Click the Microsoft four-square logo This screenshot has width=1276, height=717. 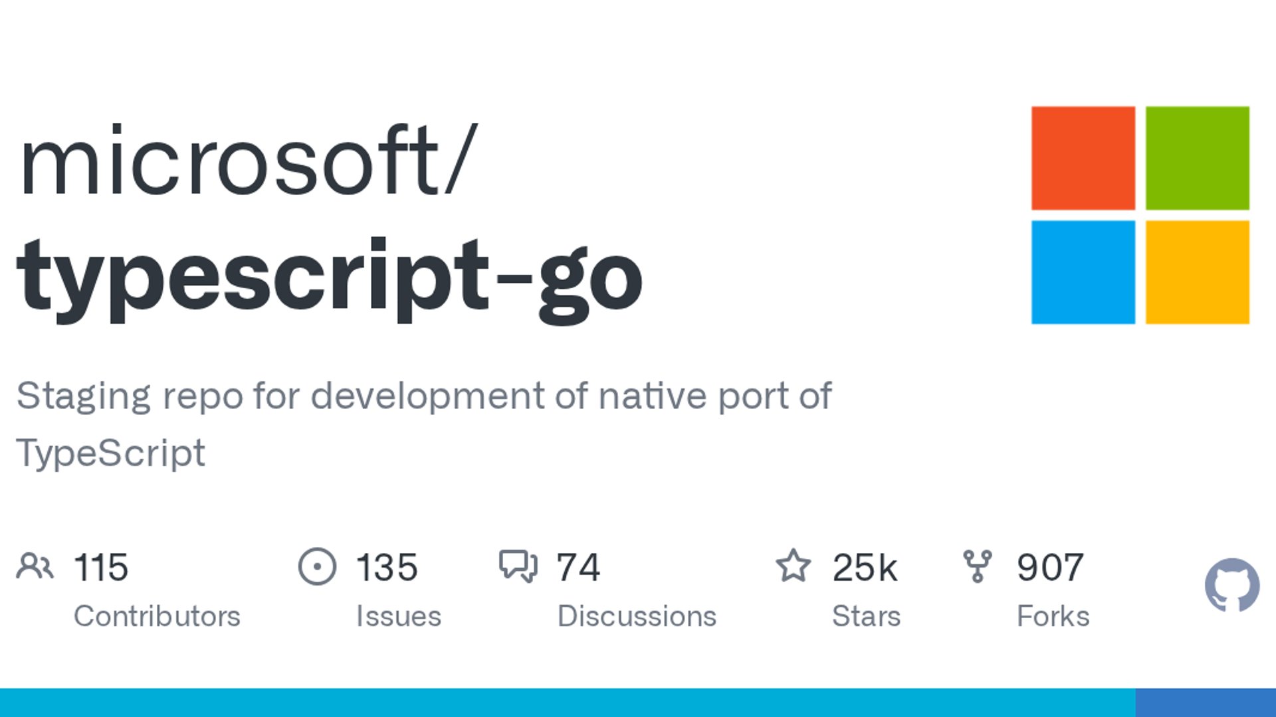tap(1140, 215)
